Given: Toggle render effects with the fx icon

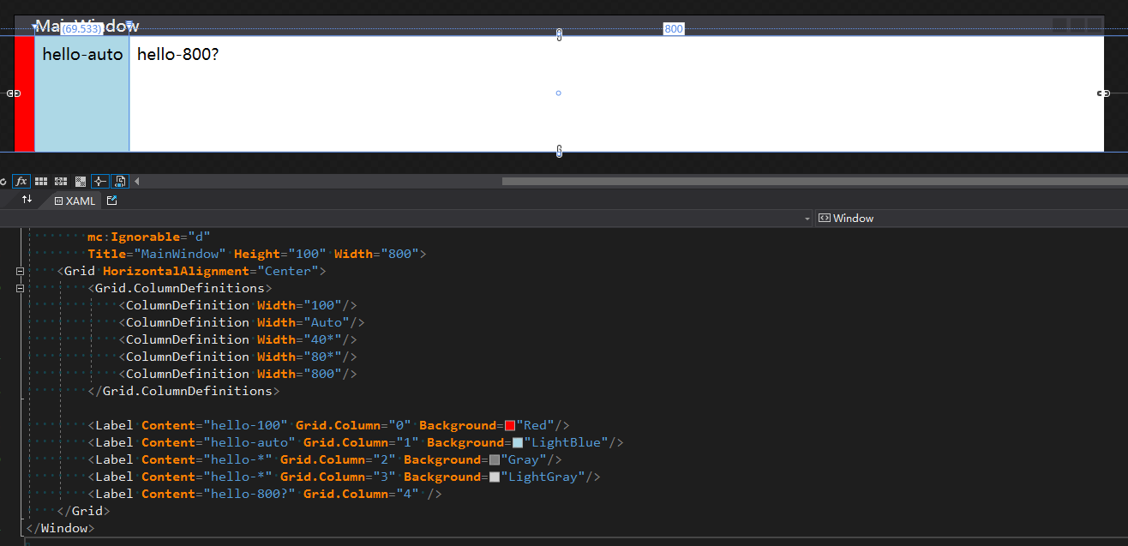Looking at the screenshot, I should click(21, 181).
